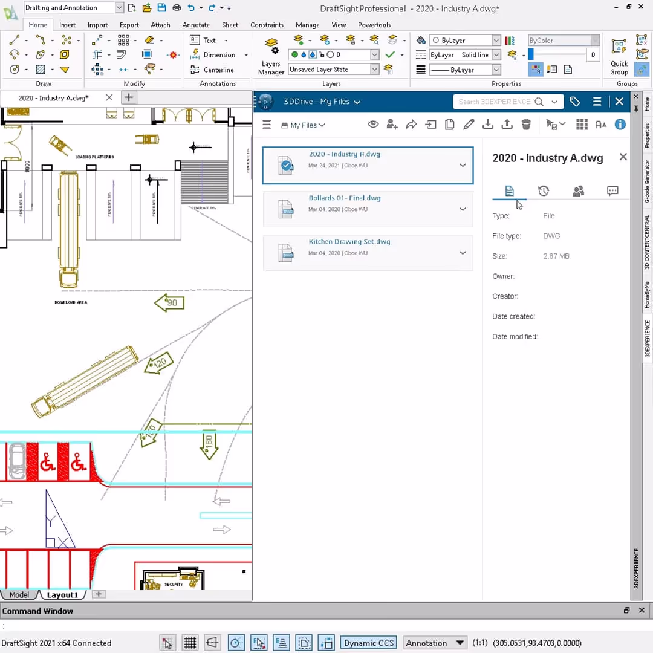653x653 pixels.
Task: Toggle the Polar tracking icon in status bar
Action: 236,643
